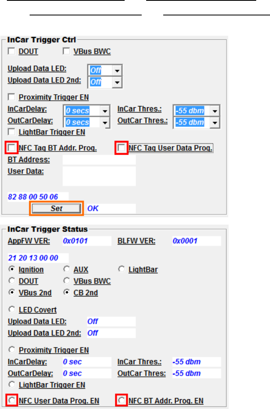Select Proximity Trigger EN status radio button
The width and height of the screenshot is (270, 409).
pos(12,349)
